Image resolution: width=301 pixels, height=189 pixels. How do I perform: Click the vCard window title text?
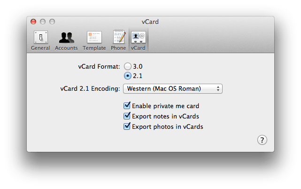click(150, 22)
